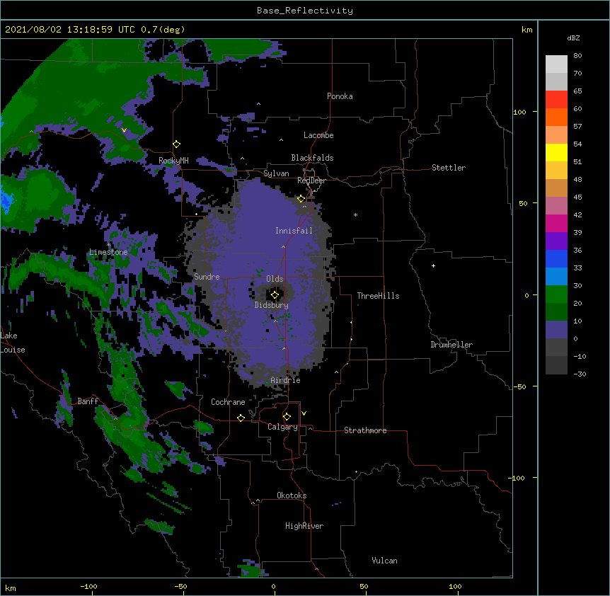Click the dBZ legend heading
The width and height of the screenshot is (610, 596).
(573, 38)
